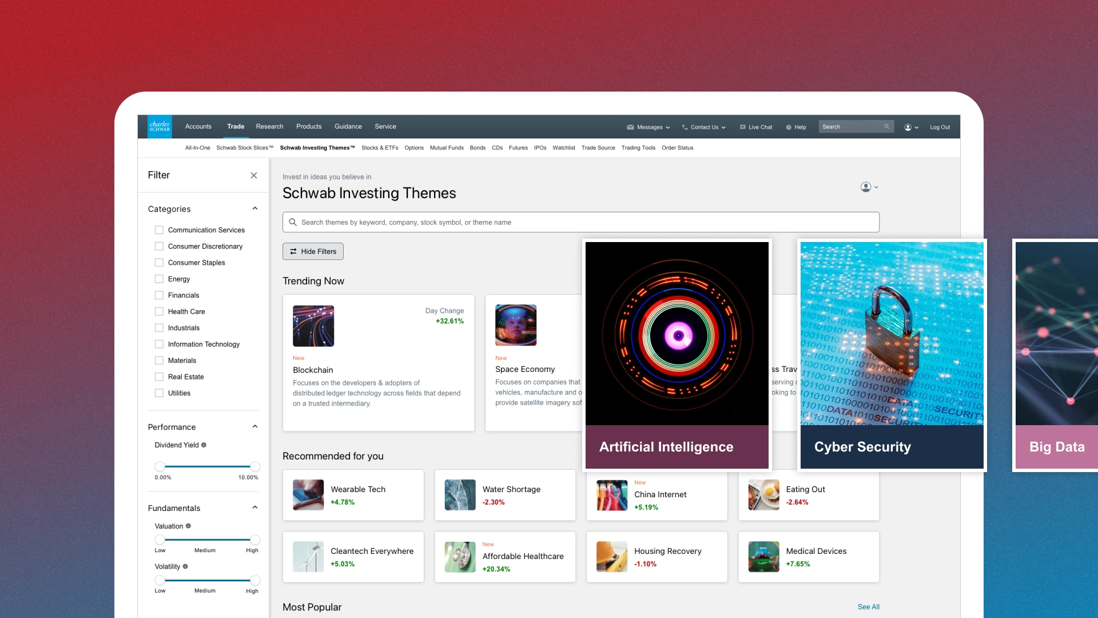Collapse the Categories section
Screen dimensions: 1098x618
click(255, 209)
